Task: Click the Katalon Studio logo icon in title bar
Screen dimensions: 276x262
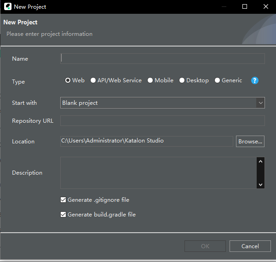Action: click(x=8, y=6)
